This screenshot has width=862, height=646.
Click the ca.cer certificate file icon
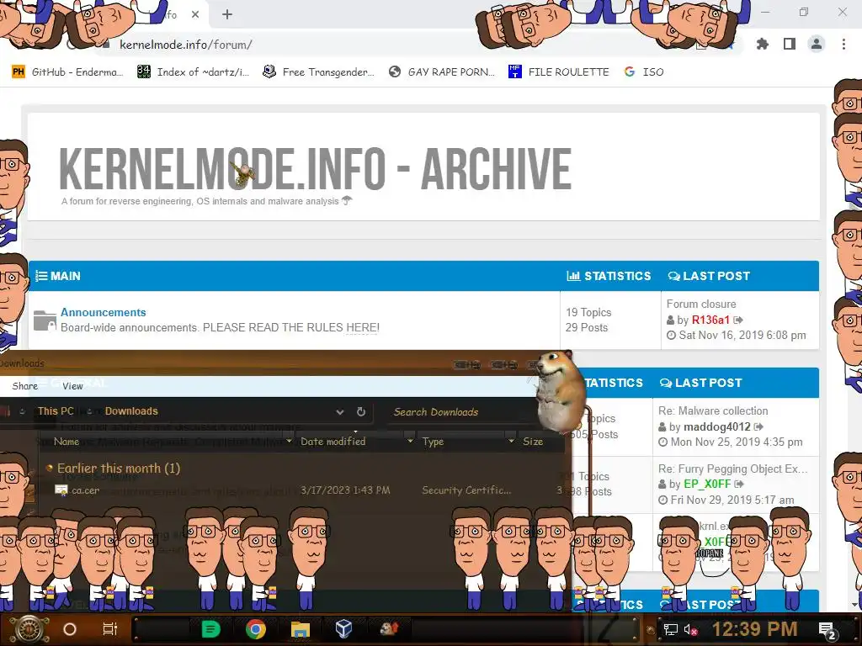click(x=61, y=490)
